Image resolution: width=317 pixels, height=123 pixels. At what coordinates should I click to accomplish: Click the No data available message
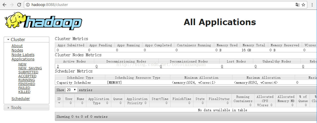[223, 110]
